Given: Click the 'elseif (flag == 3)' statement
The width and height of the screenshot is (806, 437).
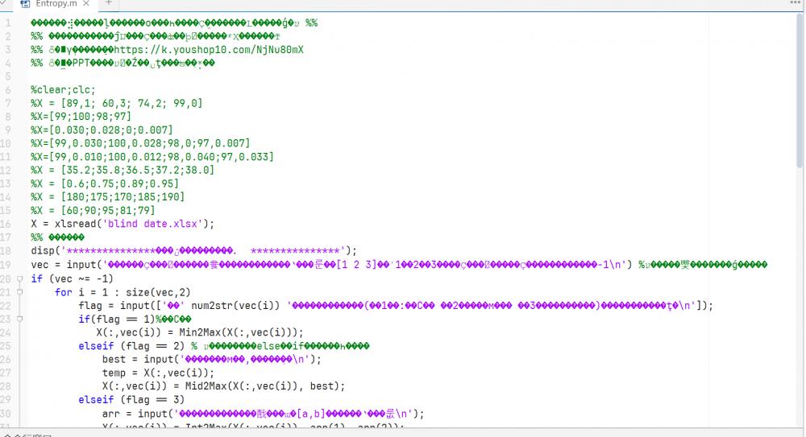Looking at the screenshot, I should (131, 400).
